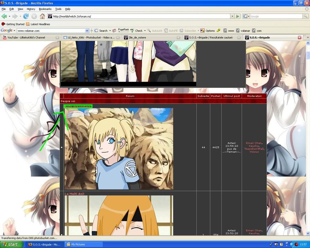Open the Bookmarks menu
This screenshot has height=248, width=310.
45,9
